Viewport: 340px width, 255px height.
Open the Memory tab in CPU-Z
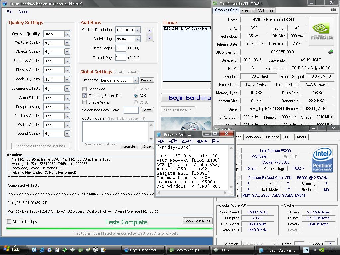[x=272, y=137]
